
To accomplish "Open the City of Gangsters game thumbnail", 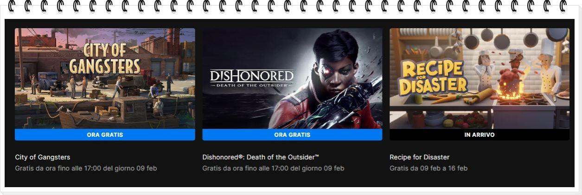I will point(105,79).
